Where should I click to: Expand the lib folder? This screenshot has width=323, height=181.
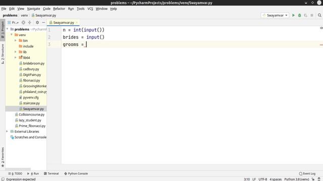click(x=16, y=52)
